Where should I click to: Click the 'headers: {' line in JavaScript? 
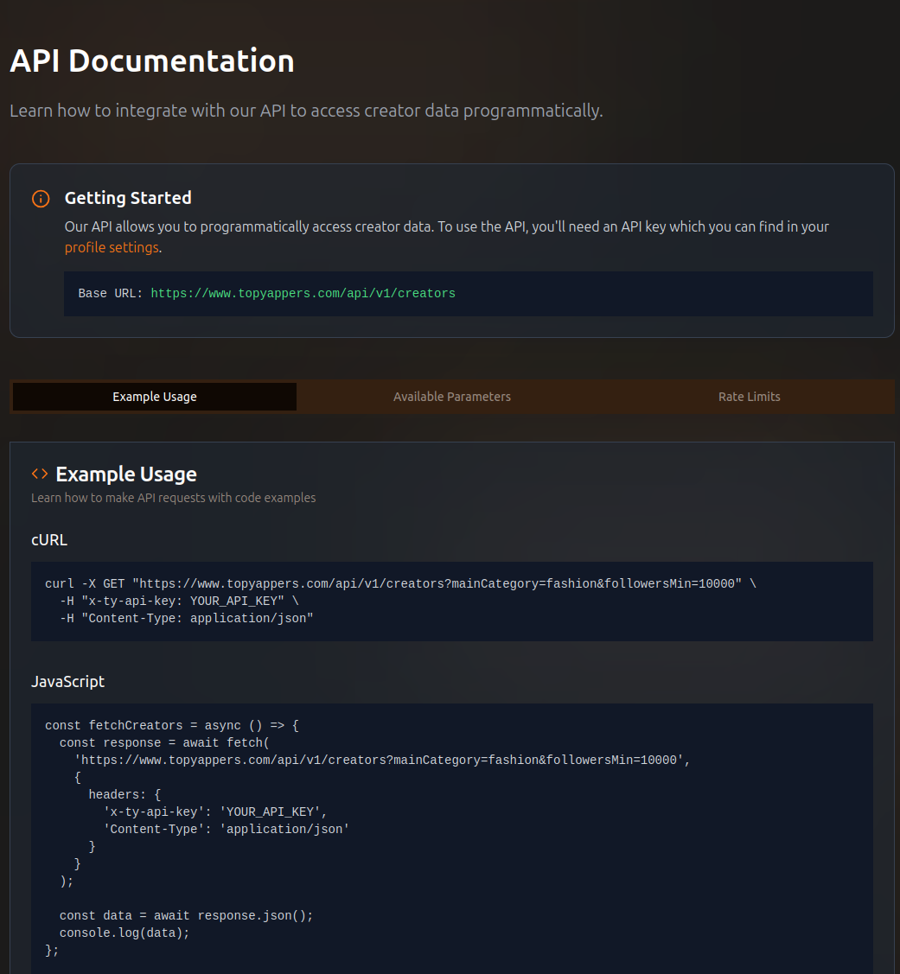(x=124, y=795)
